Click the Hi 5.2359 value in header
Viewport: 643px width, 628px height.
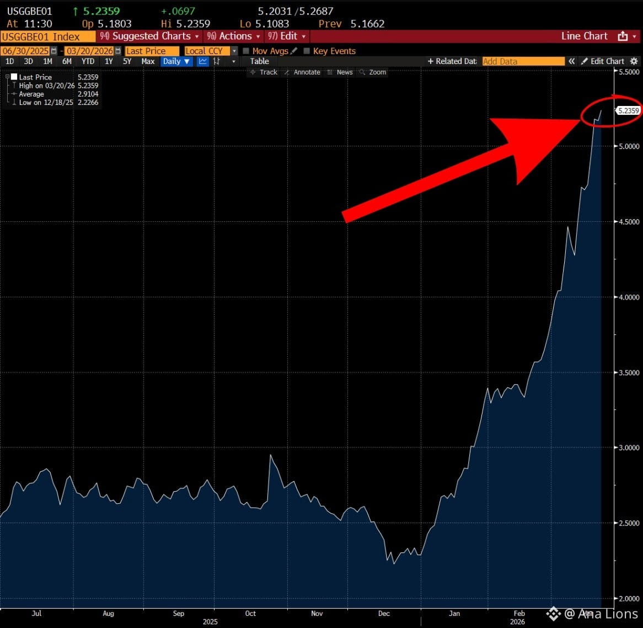click(186, 24)
